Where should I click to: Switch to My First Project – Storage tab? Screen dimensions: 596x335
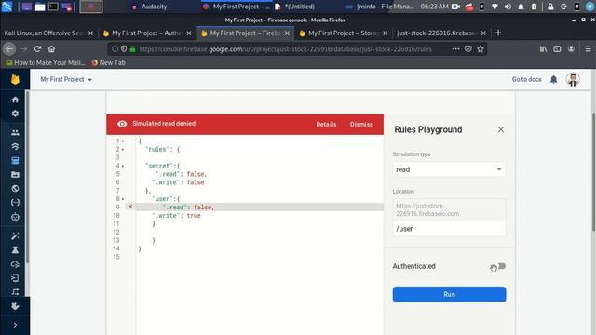click(x=344, y=33)
